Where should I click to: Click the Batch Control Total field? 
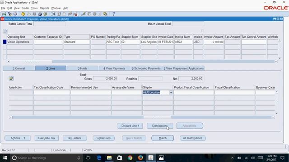pos(49,24)
